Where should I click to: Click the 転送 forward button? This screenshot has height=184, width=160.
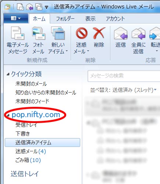point(155,40)
